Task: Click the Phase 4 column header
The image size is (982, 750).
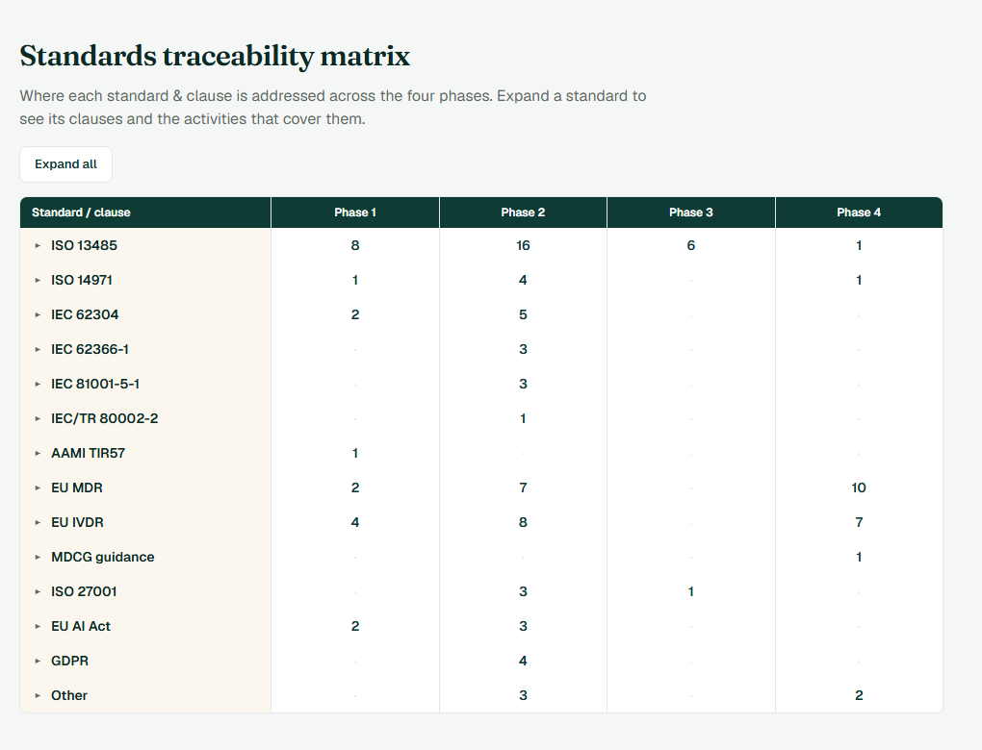Action: click(859, 212)
